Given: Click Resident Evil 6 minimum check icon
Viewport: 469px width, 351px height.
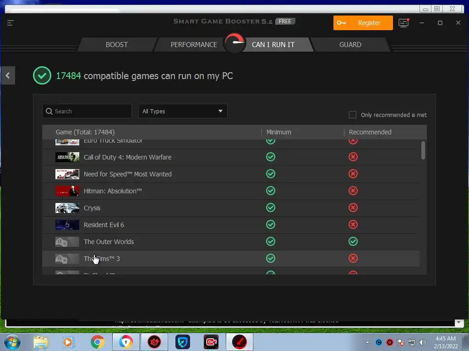Looking at the screenshot, I should pos(271,224).
